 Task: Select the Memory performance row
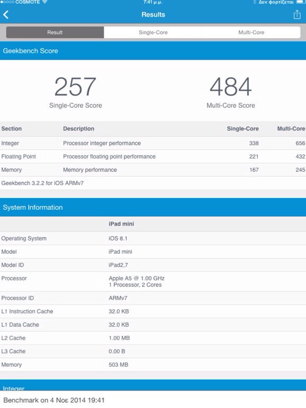pos(153,170)
